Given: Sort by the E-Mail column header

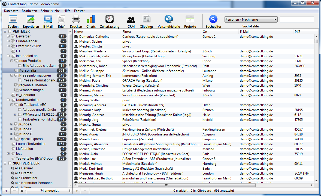Looking at the screenshot, I should tap(266, 31).
